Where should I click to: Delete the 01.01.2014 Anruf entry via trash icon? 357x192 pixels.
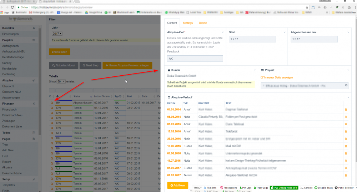(x=346, y=110)
